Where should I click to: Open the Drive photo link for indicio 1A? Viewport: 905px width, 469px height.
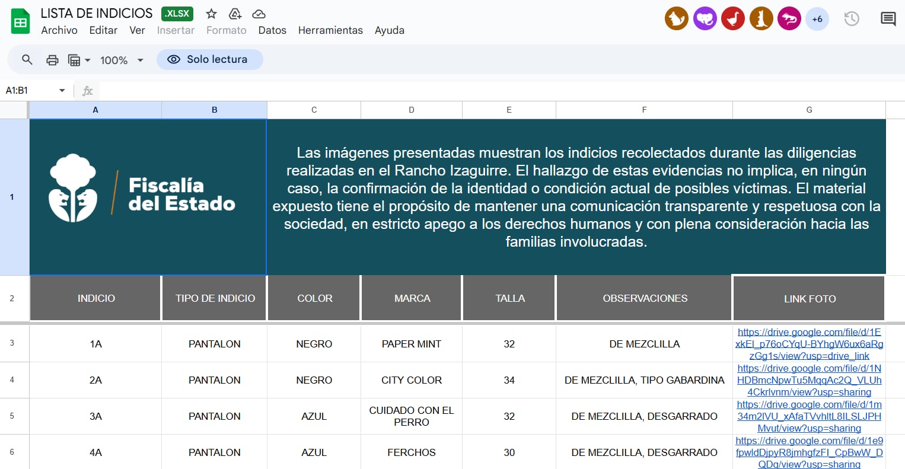(809, 344)
